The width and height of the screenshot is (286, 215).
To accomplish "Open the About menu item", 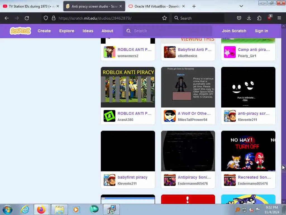I will coord(107,31).
